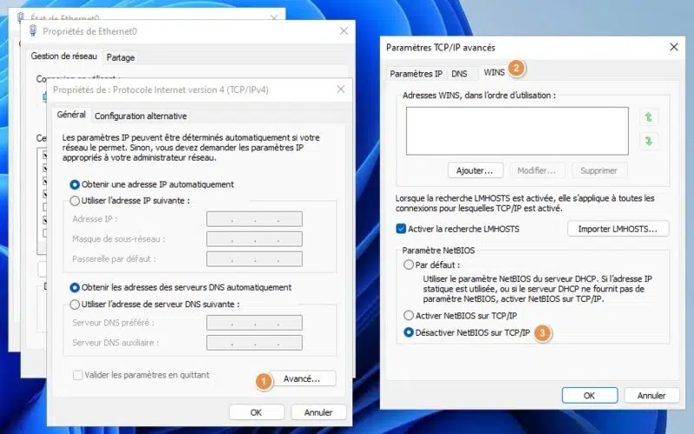Screen dimensions: 694x434
Task: Select Gestion de réseau tab
Action: [x=63, y=56]
